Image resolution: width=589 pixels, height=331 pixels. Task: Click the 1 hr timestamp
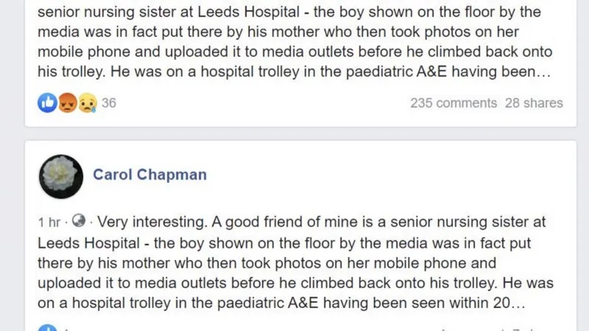click(x=49, y=223)
